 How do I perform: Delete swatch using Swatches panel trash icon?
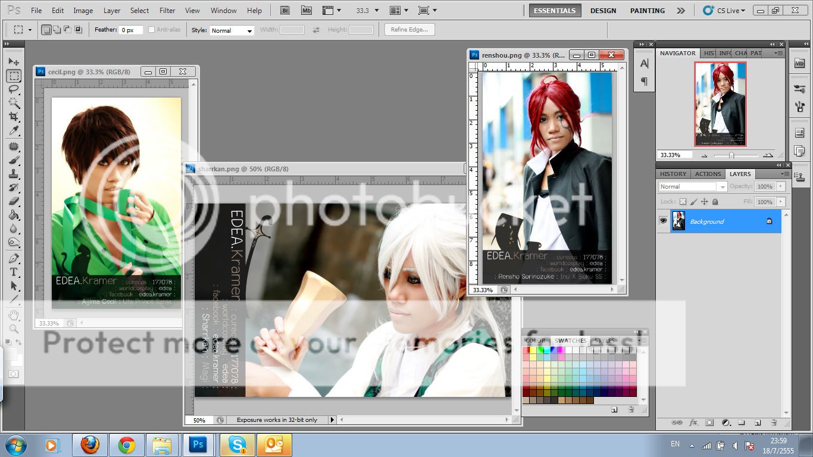(631, 409)
